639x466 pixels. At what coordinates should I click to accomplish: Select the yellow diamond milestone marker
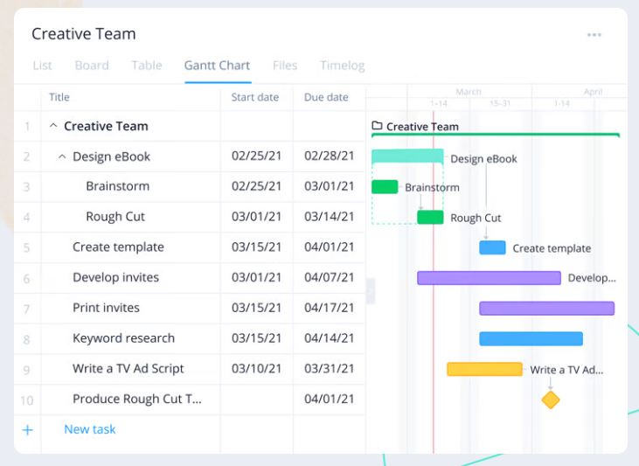[x=551, y=400]
